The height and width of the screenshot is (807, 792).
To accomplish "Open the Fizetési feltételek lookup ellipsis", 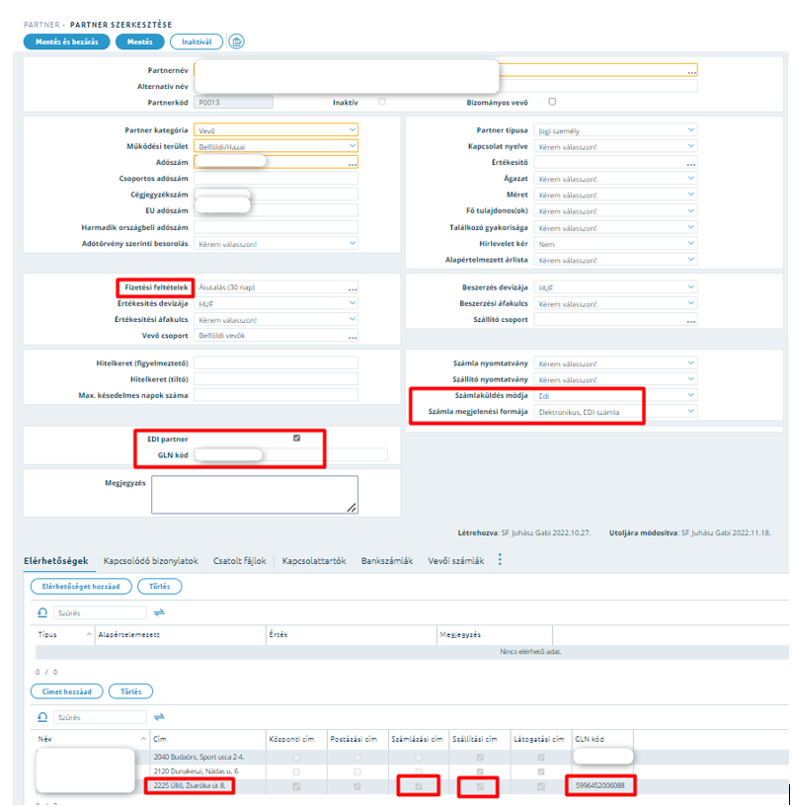I will click(x=352, y=288).
